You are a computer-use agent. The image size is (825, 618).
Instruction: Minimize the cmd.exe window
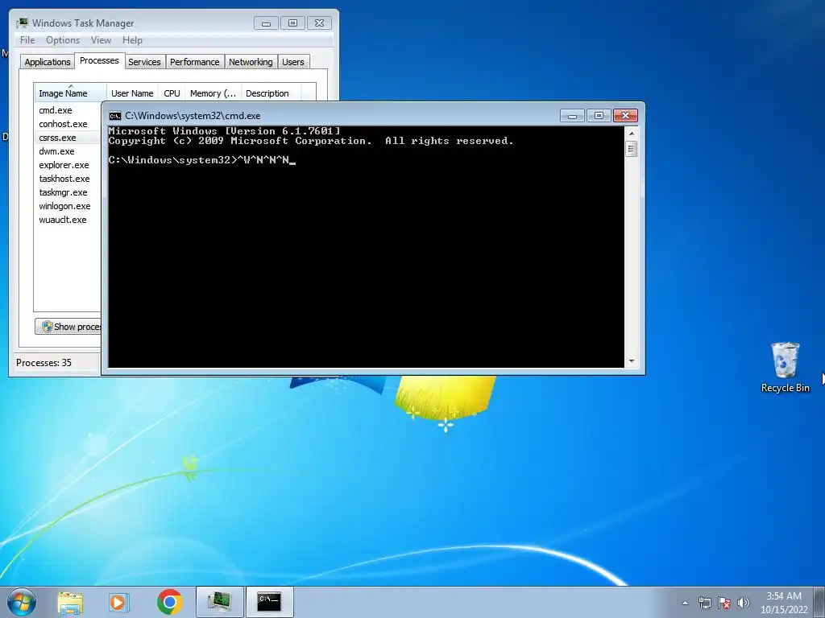click(x=572, y=116)
